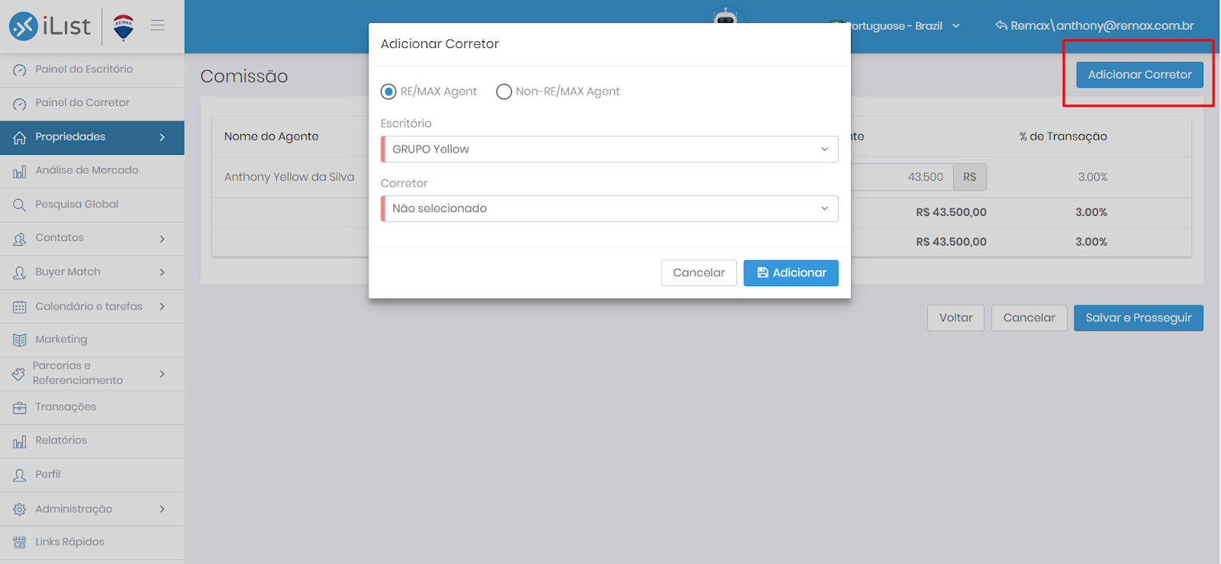Select the Non-RE/MAX Agent radio option
Image resolution: width=1221 pixels, height=564 pixels.
coord(504,92)
